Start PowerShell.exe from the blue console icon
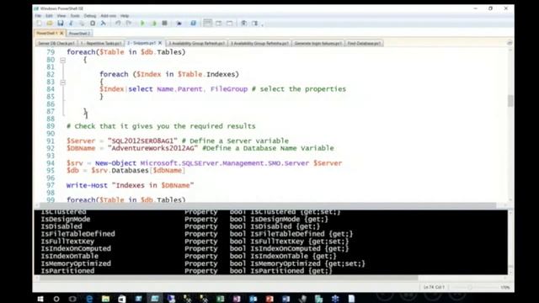Viewport: 539px width, 303px height. [x=193, y=24]
